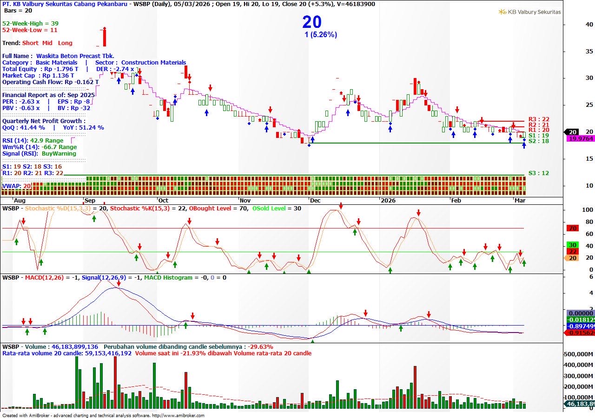Select the "DER : -2.74 x" value
The image size is (595, 418).
[x=115, y=69]
